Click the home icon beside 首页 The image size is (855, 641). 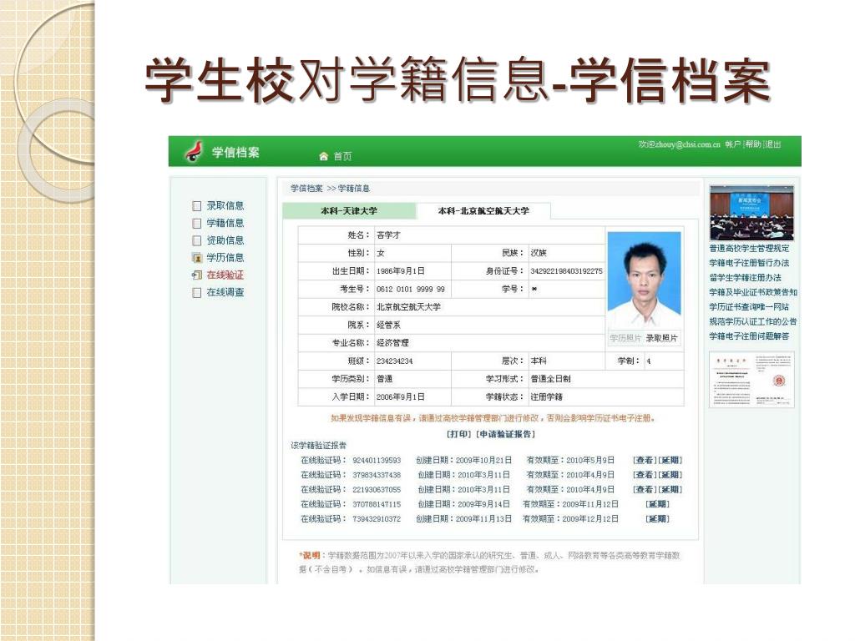(323, 156)
